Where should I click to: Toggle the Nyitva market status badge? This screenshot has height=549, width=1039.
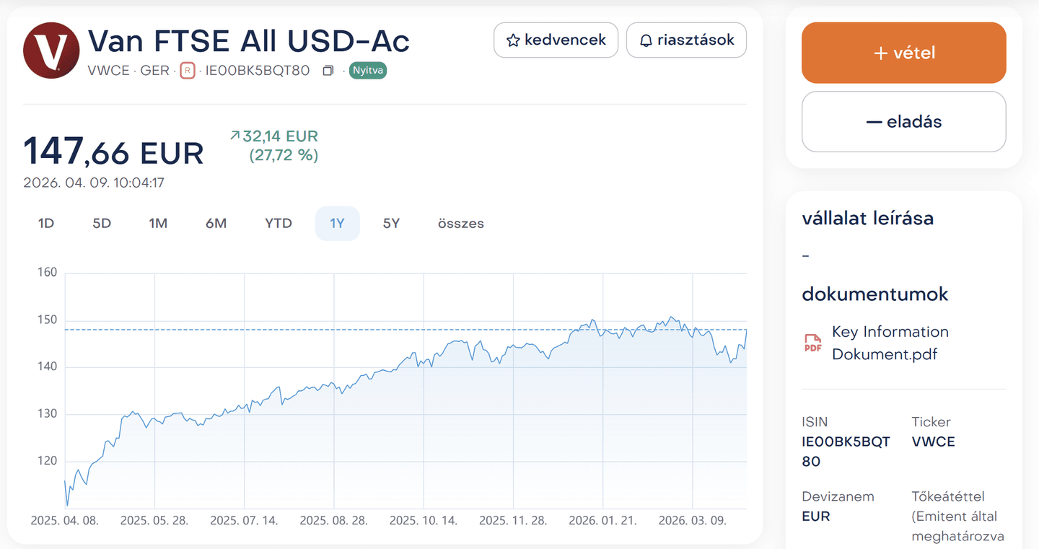[368, 71]
